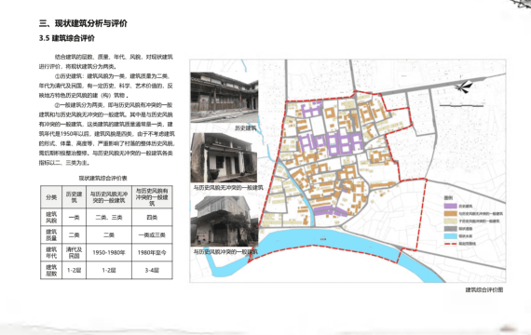Click the 1950-1980年 cell
531x335 pixels.
[109, 252]
